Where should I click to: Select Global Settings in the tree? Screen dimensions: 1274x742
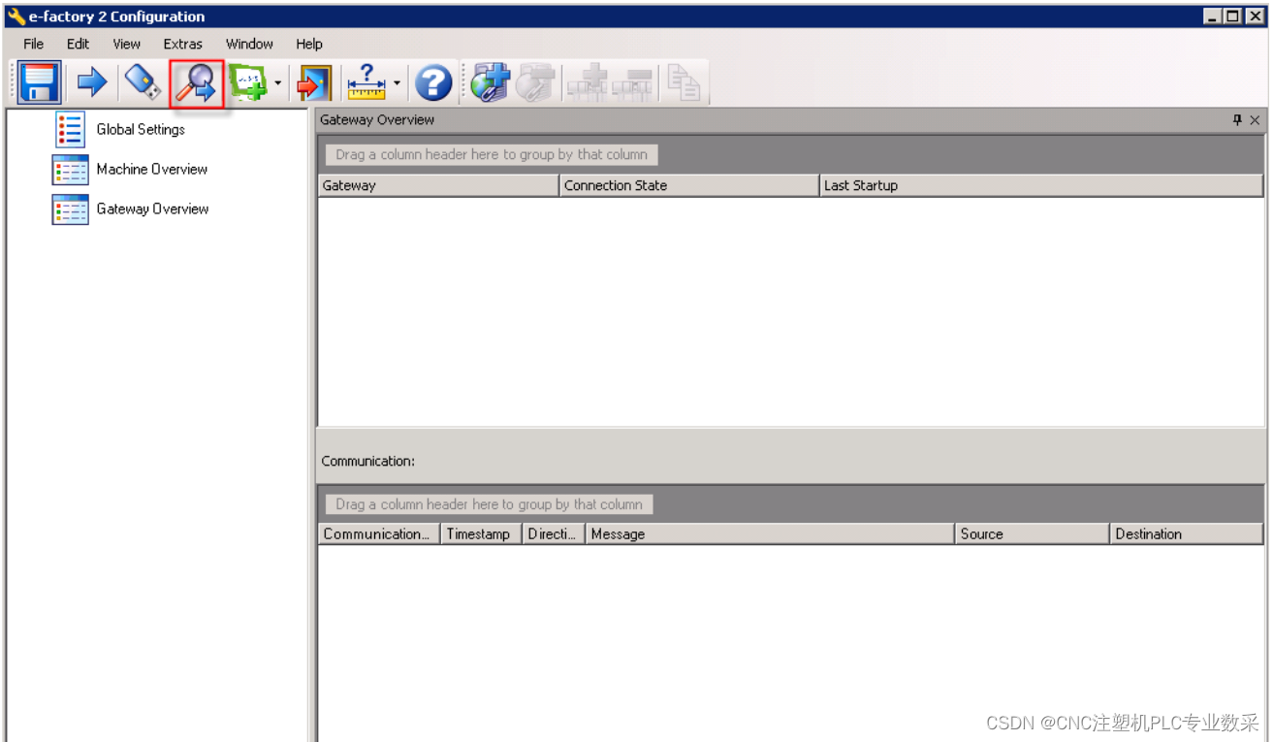141,129
